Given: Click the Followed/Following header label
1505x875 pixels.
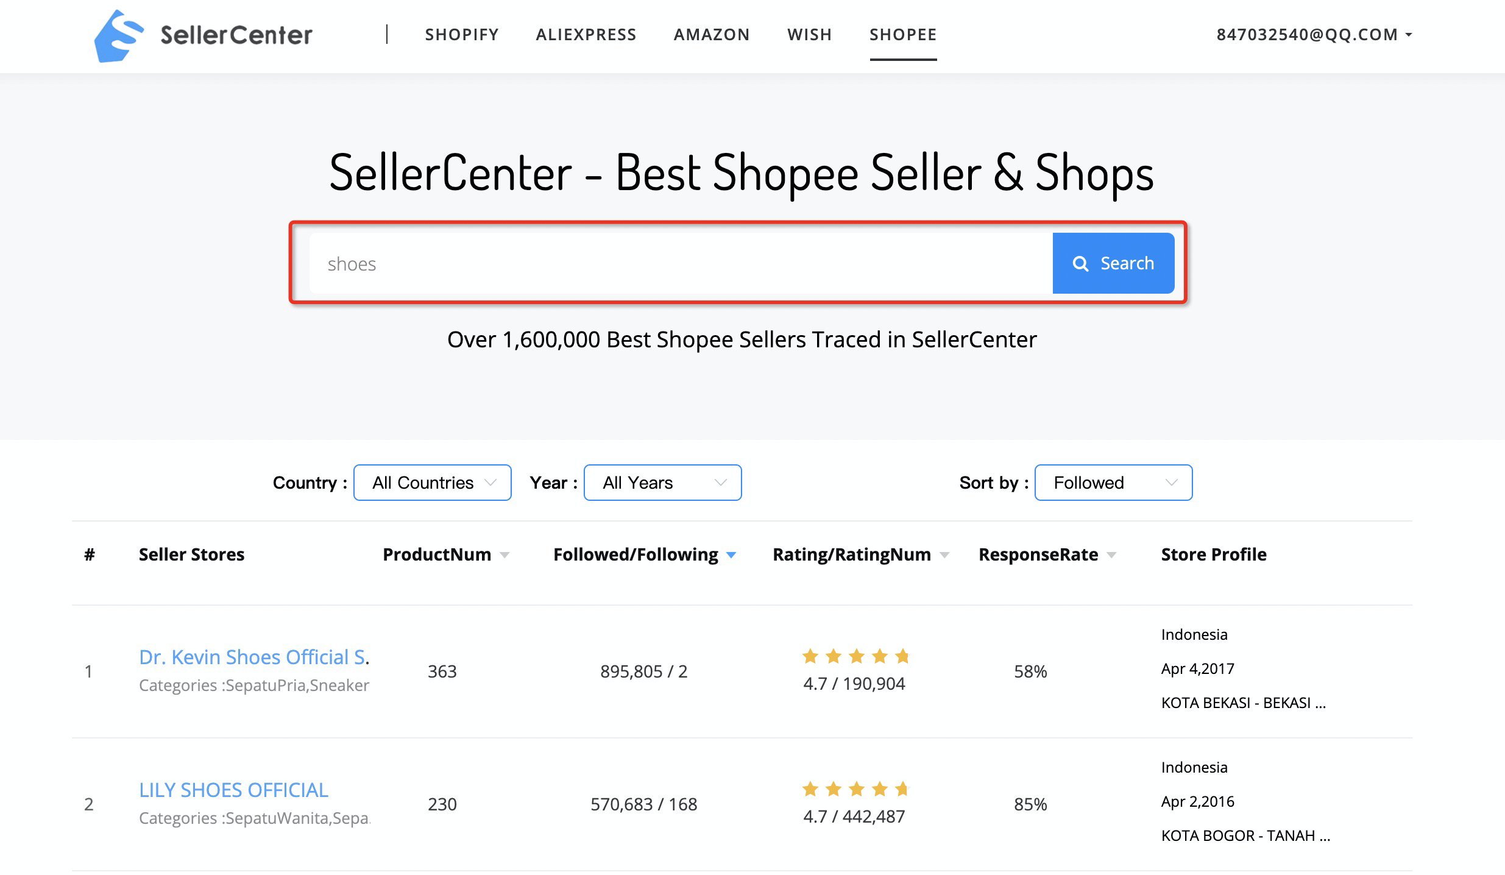Looking at the screenshot, I should click(x=636, y=554).
